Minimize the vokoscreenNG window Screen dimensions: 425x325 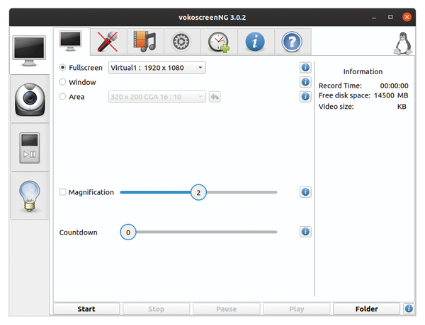[374, 17]
